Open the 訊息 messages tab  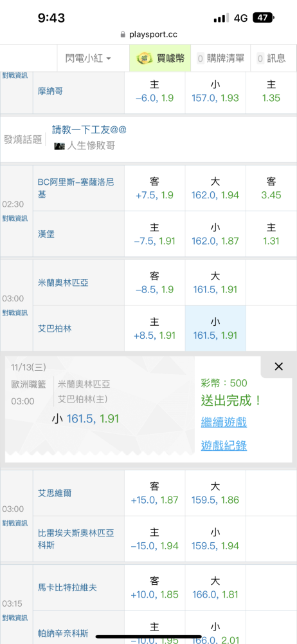tap(271, 59)
